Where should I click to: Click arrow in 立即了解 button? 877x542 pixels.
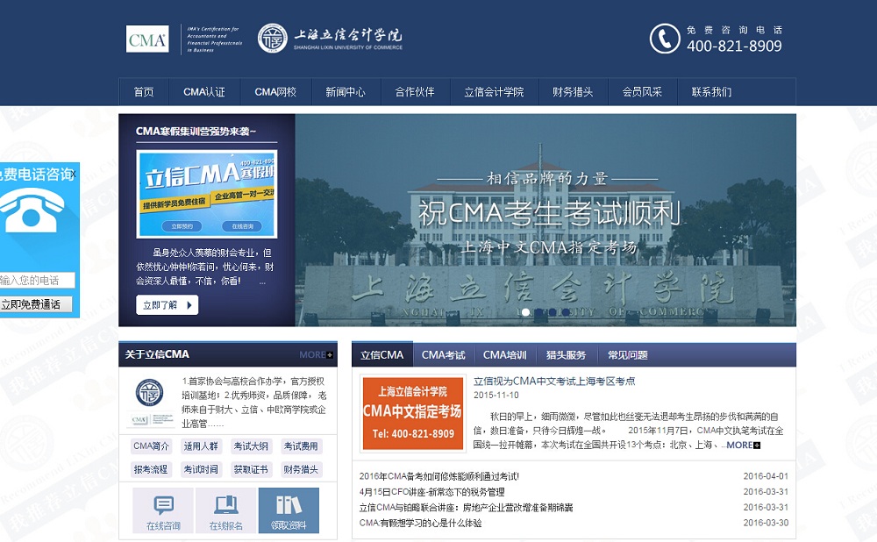189,305
